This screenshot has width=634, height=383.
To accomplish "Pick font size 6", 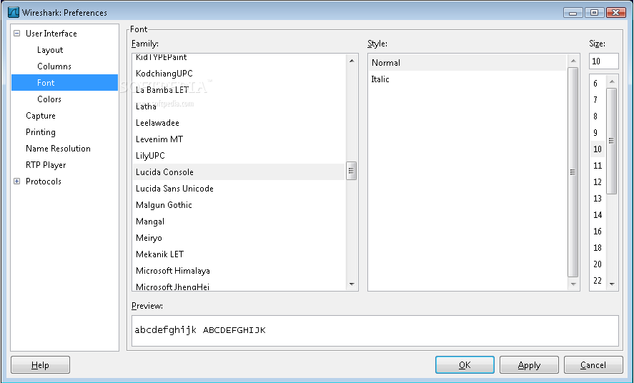I will coord(598,83).
